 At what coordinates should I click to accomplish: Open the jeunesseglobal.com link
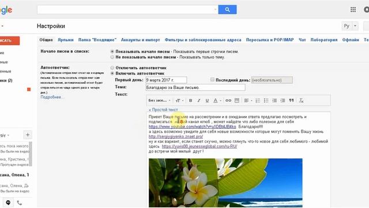point(199,146)
